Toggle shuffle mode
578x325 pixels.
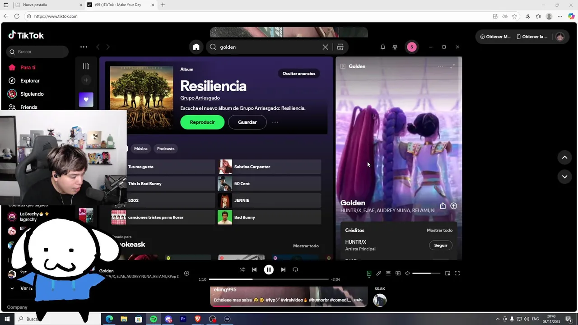click(x=242, y=269)
